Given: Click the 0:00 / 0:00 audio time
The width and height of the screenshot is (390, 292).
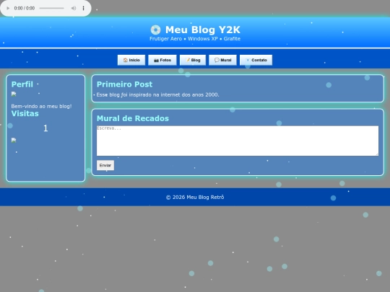Looking at the screenshot, I should (25, 8).
